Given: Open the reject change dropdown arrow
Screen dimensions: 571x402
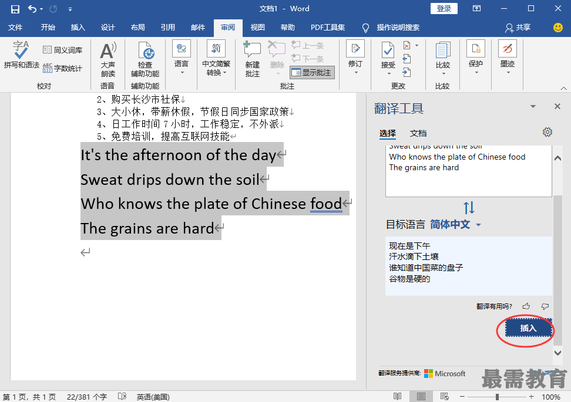Looking at the screenshot, I should (x=417, y=45).
